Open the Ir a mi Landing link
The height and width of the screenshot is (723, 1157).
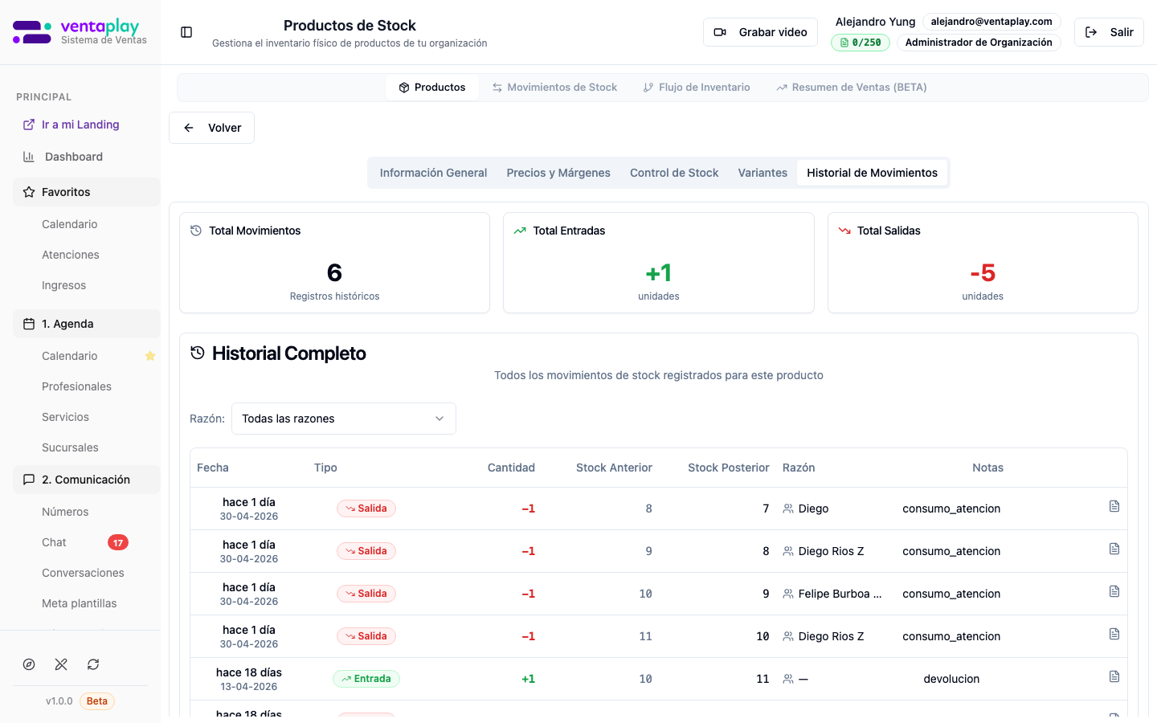click(80, 125)
